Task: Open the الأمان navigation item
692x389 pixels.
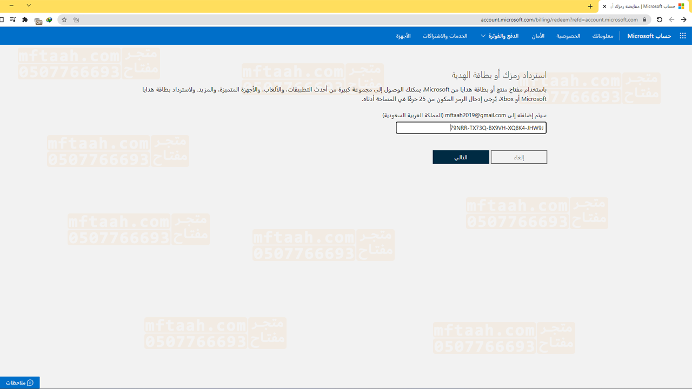Action: point(538,36)
